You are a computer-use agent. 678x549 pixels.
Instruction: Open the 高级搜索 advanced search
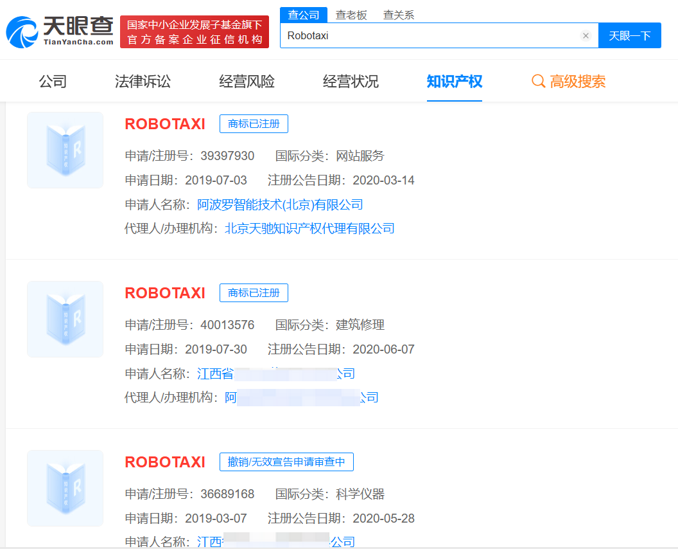[x=577, y=81]
